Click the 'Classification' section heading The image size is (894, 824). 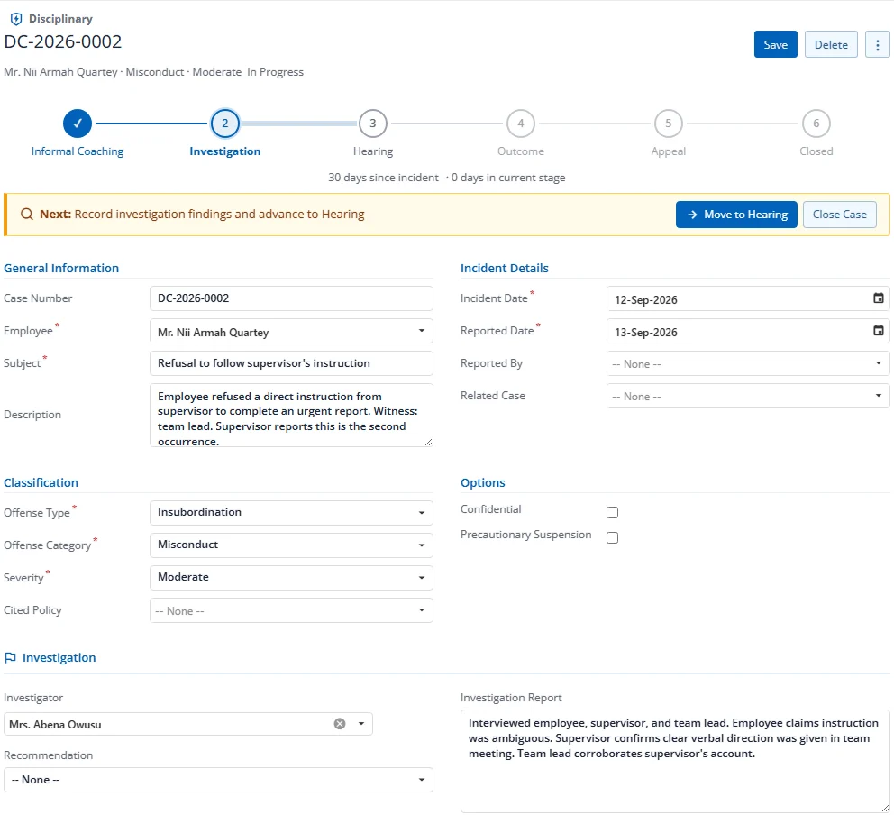[41, 482]
